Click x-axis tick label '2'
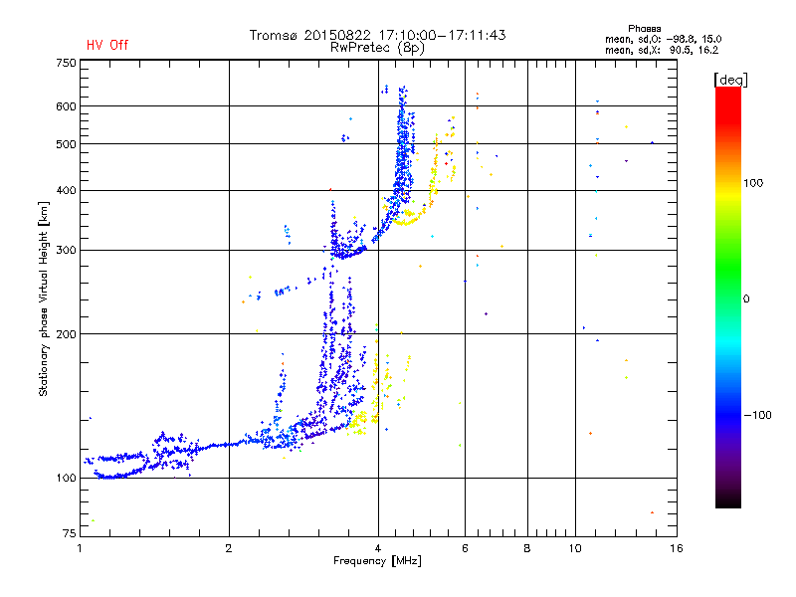Viewport: 796px width, 597px height. tap(229, 548)
